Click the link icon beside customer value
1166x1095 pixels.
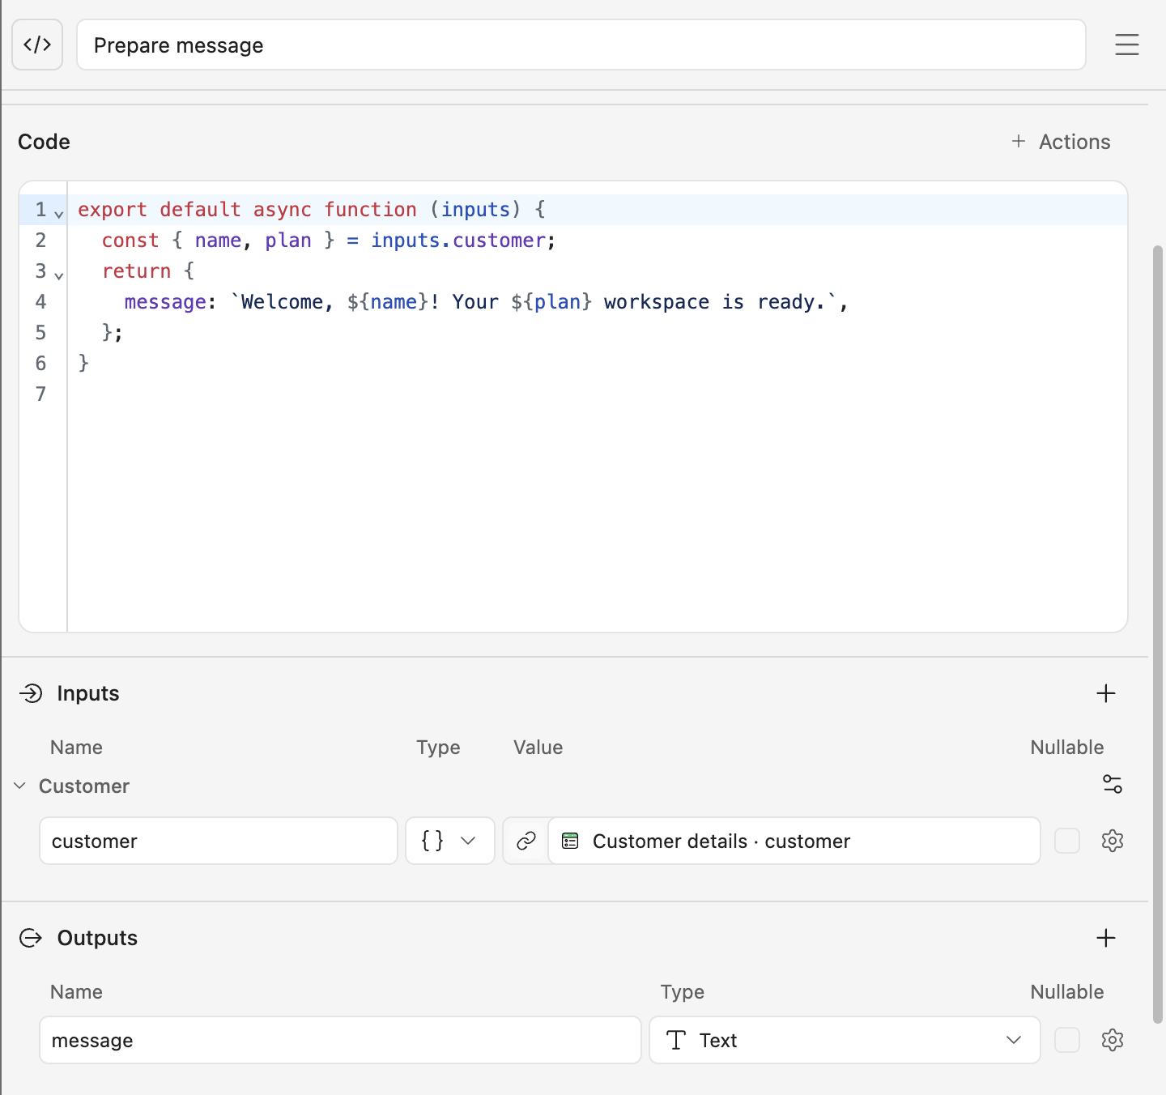pyautogui.click(x=526, y=841)
